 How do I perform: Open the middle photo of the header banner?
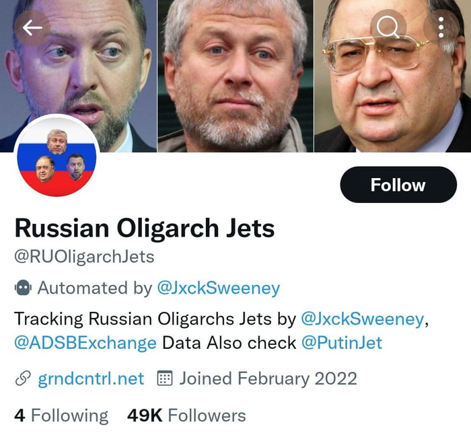click(235, 75)
